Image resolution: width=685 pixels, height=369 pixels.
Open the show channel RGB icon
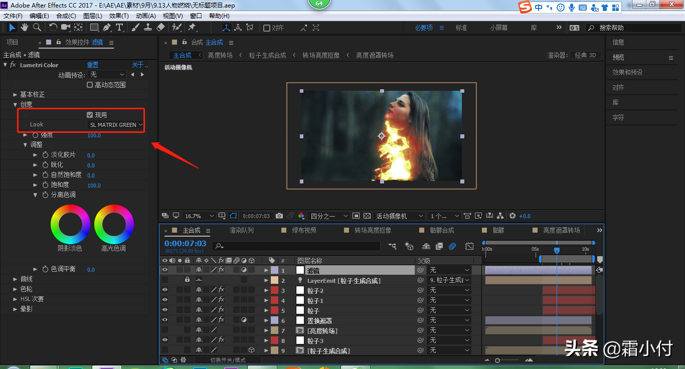click(x=301, y=216)
